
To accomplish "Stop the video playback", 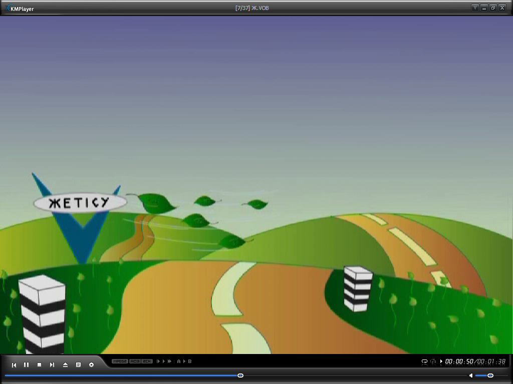I will click(39, 364).
